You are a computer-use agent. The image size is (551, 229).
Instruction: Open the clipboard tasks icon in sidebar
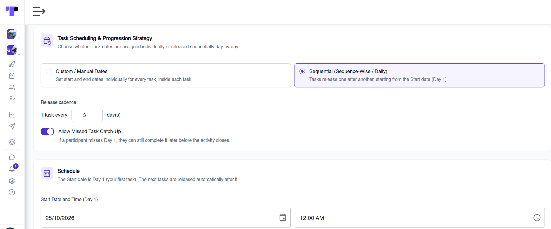[12, 76]
